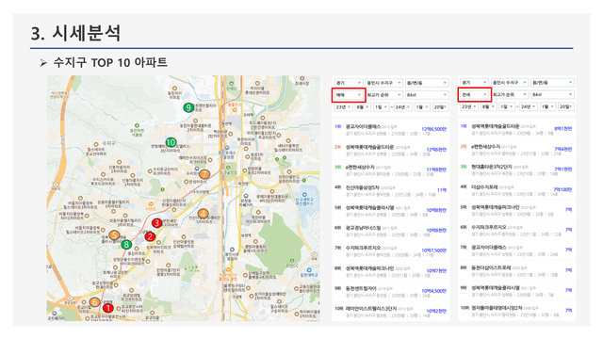Click the 12억6,500만 price in the 매매 list
This screenshot has width=603, height=339.
click(433, 129)
